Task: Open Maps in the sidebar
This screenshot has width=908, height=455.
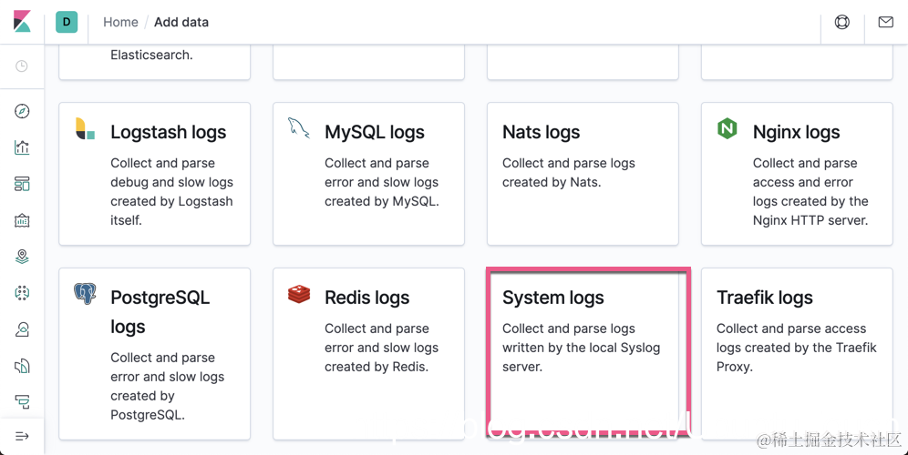Action: tap(22, 257)
